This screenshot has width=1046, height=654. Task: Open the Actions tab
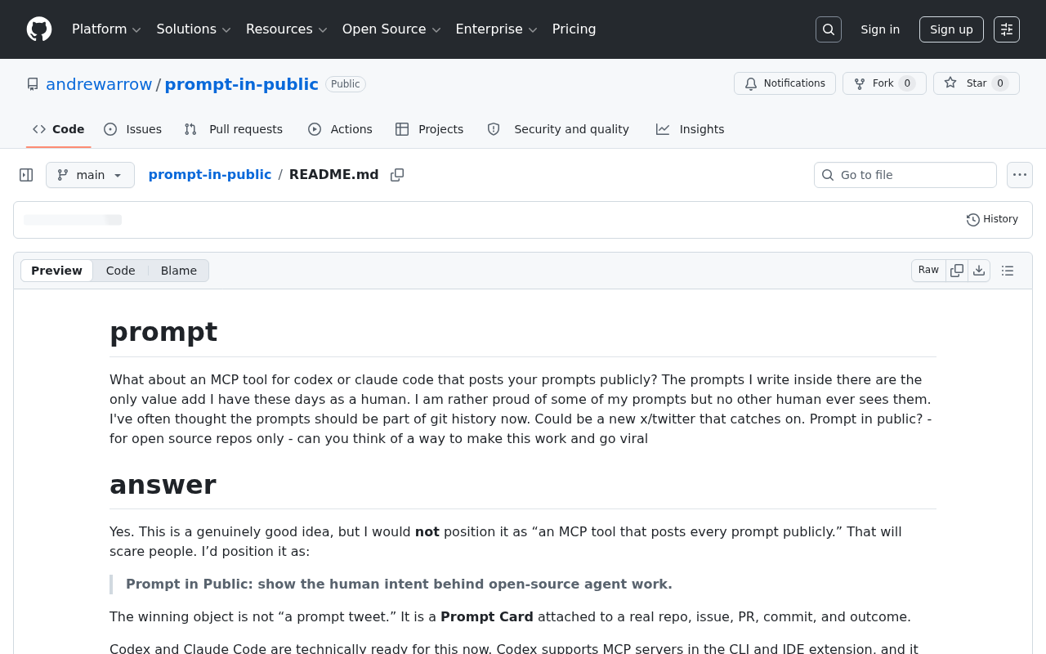coord(340,129)
